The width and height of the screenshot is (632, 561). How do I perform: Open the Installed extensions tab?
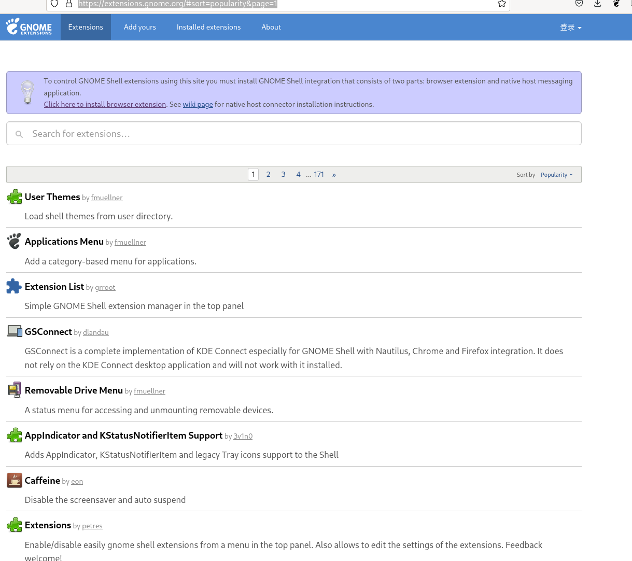pyautogui.click(x=208, y=27)
